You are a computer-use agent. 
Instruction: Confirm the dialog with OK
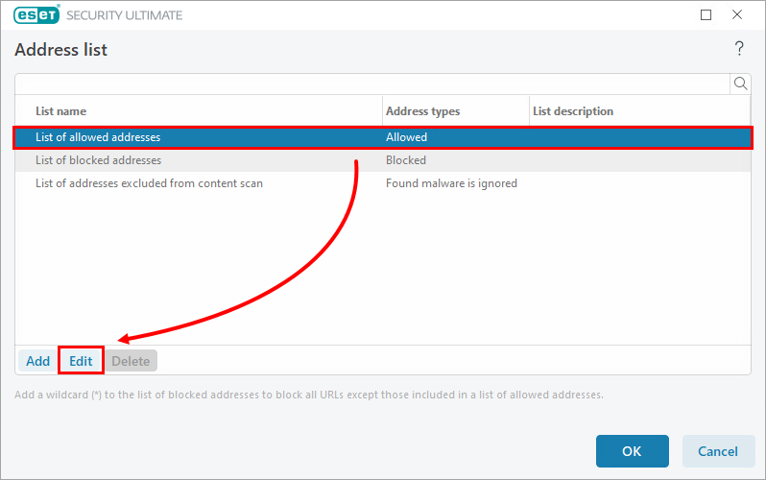click(632, 451)
